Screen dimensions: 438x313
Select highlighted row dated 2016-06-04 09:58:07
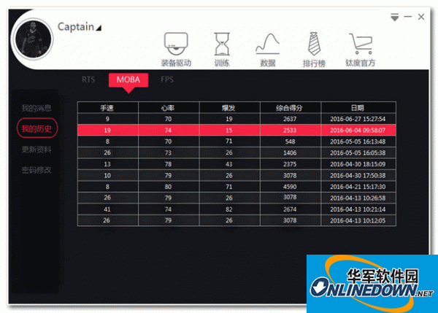237,130
